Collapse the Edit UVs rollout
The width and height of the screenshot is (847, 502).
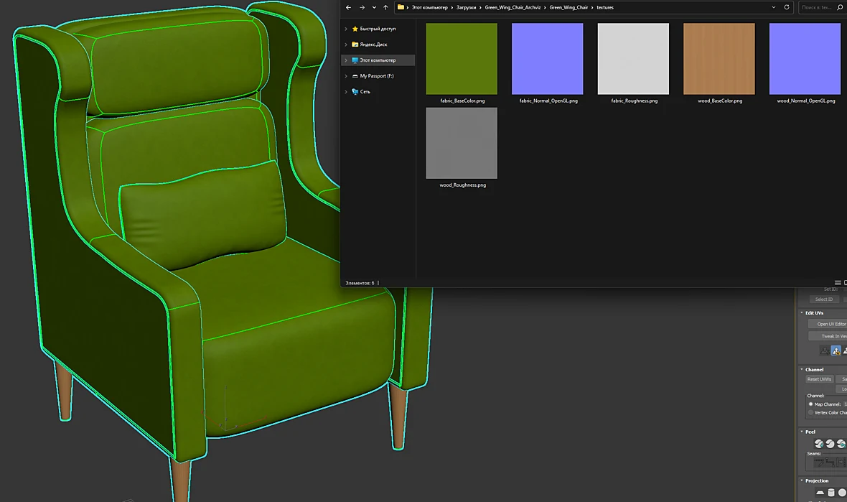click(802, 313)
